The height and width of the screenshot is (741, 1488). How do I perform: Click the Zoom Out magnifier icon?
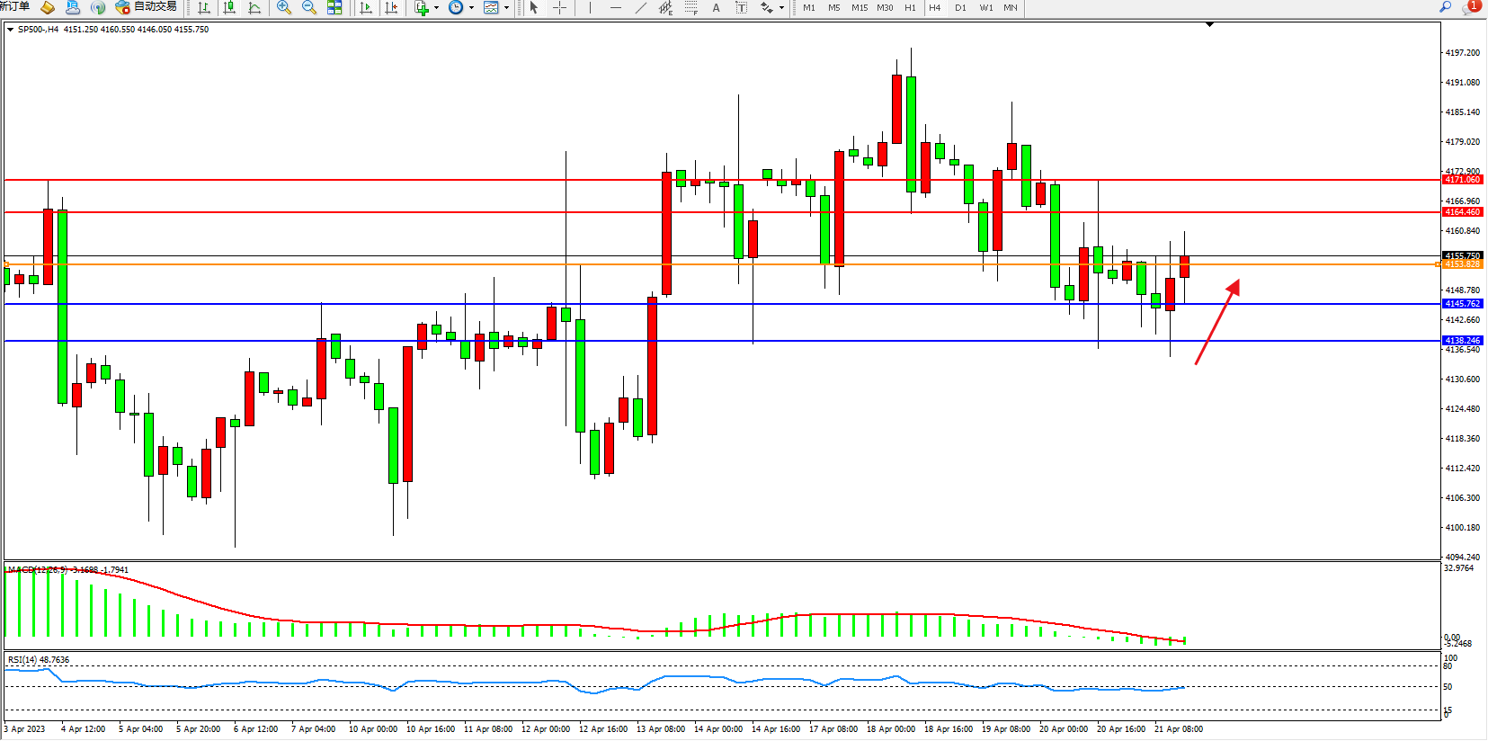point(309,8)
